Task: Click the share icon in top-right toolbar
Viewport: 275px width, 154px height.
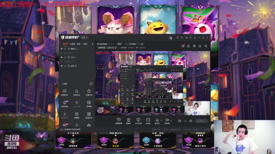Action: coord(206,46)
